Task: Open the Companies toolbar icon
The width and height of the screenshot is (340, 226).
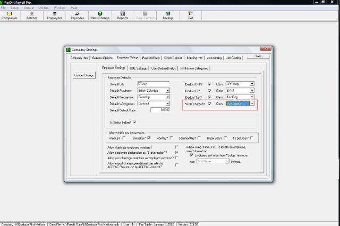Action: (10, 15)
